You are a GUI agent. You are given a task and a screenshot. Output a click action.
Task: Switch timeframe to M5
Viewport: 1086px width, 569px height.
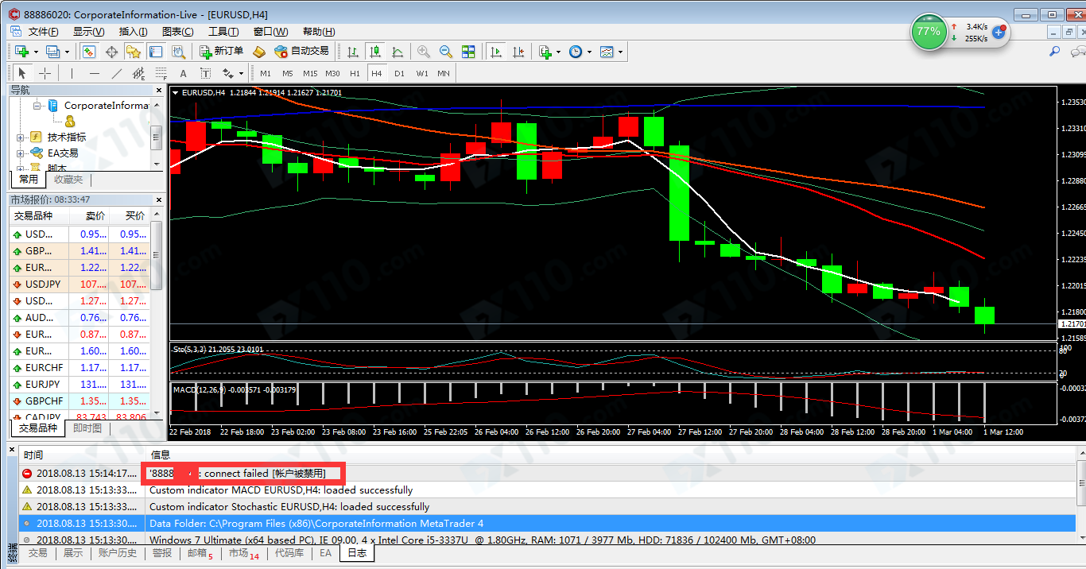[287, 73]
